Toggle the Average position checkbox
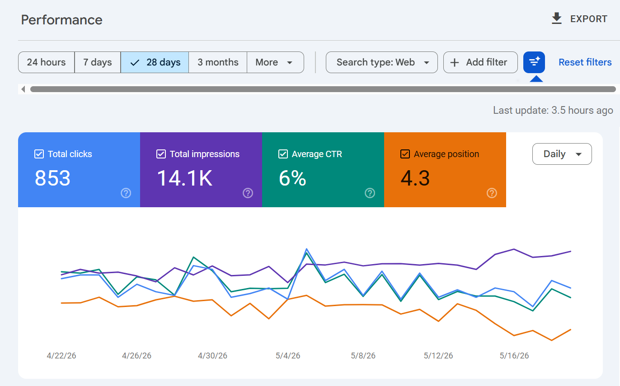 coord(405,154)
